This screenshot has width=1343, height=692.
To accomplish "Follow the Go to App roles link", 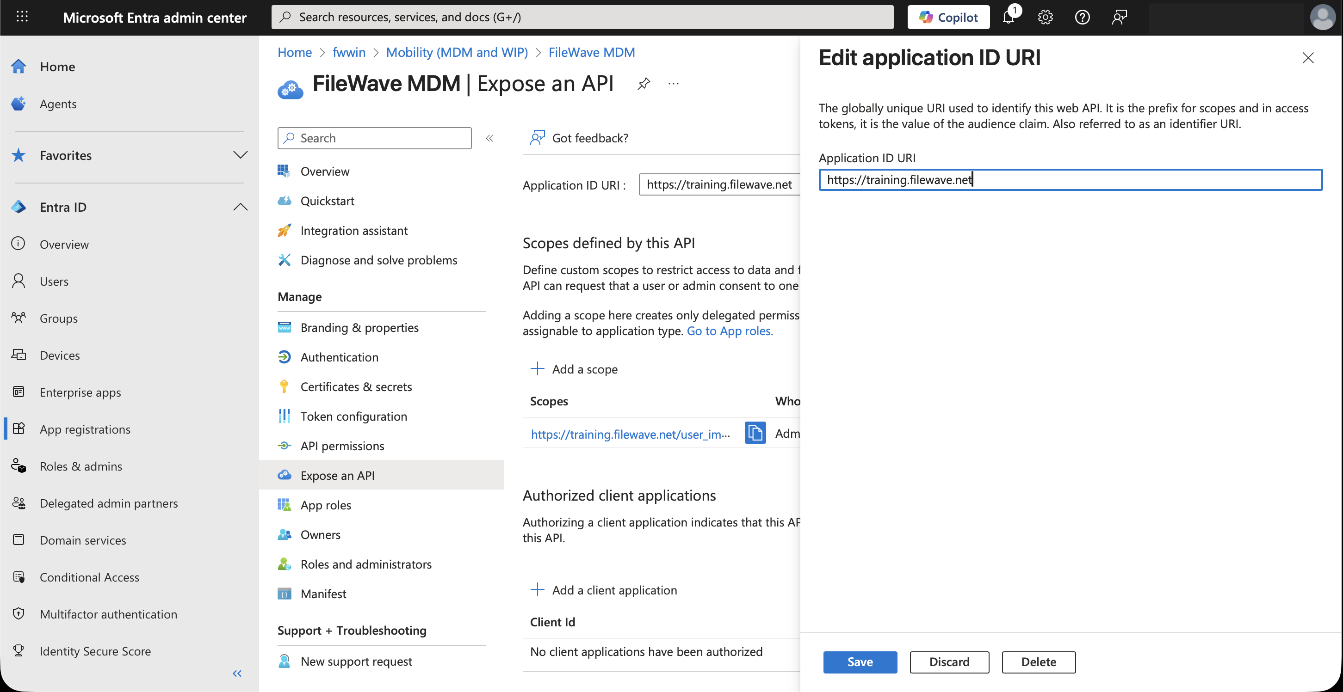I will point(730,331).
